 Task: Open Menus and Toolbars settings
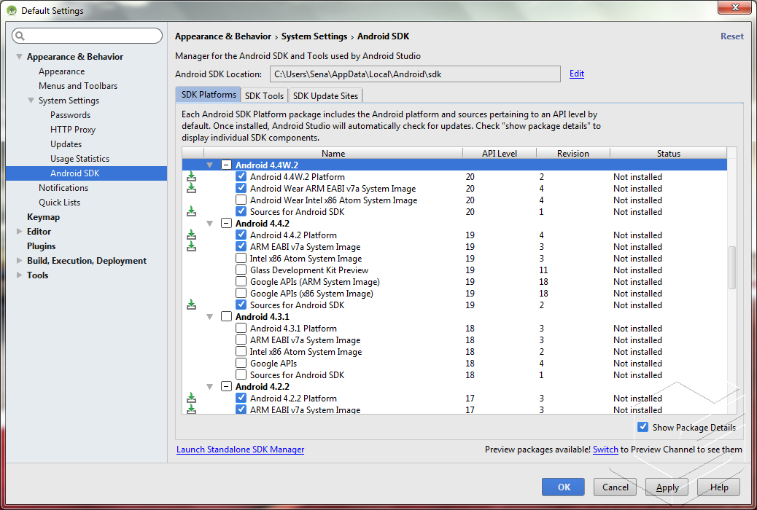[78, 86]
